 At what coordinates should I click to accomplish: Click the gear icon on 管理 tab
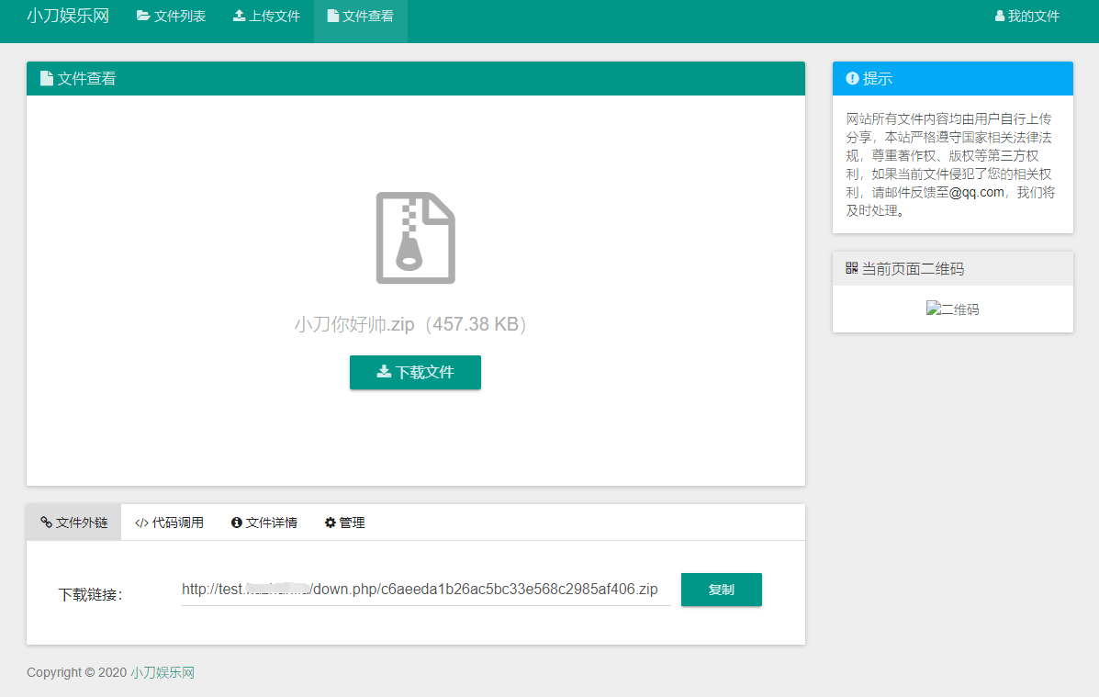pyautogui.click(x=331, y=523)
